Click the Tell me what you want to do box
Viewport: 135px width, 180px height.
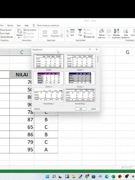48,25
